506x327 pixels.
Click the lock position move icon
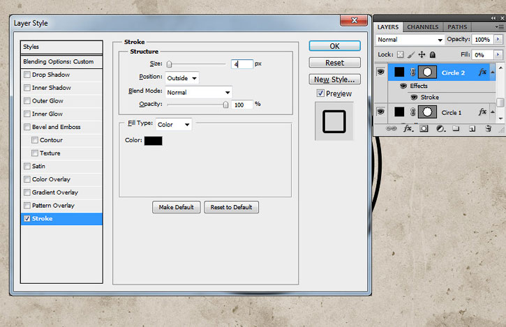pos(422,55)
